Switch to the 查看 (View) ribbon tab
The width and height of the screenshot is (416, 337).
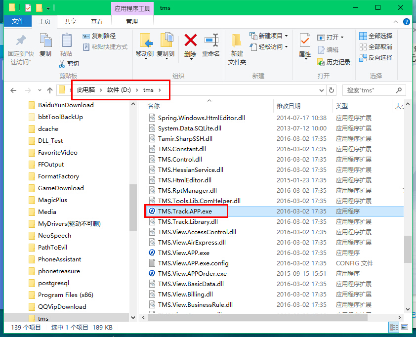click(97, 22)
